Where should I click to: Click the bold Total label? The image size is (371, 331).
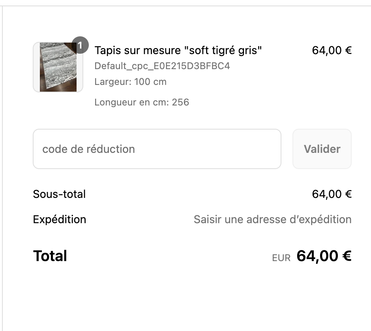(x=50, y=256)
